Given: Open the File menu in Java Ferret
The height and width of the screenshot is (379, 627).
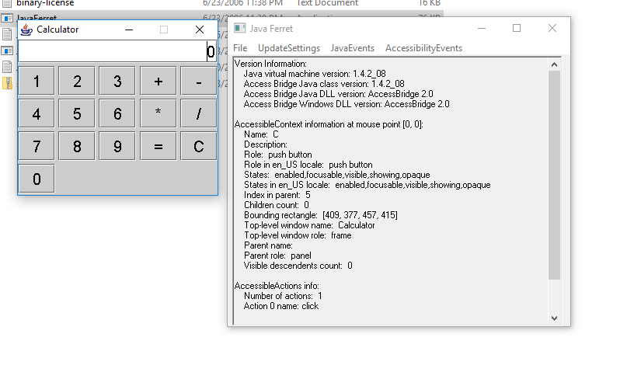Looking at the screenshot, I should pyautogui.click(x=240, y=48).
